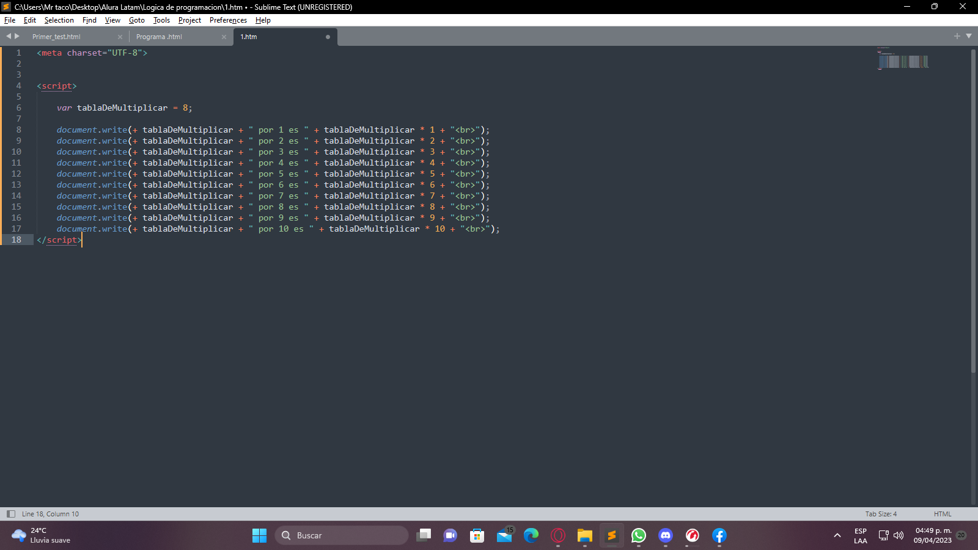The height and width of the screenshot is (550, 978).
Task: Change Tab Size: 4 setting
Action: click(881, 514)
